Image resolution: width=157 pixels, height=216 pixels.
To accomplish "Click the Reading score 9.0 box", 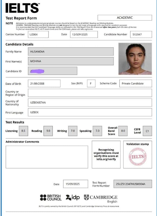I will 48,131.
